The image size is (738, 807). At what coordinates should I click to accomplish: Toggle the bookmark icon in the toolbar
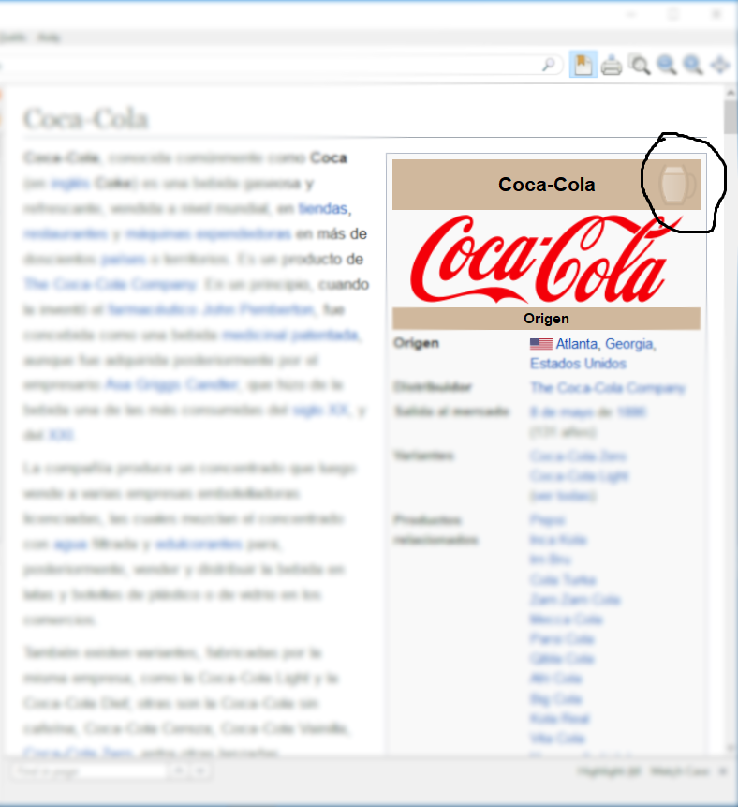(583, 65)
